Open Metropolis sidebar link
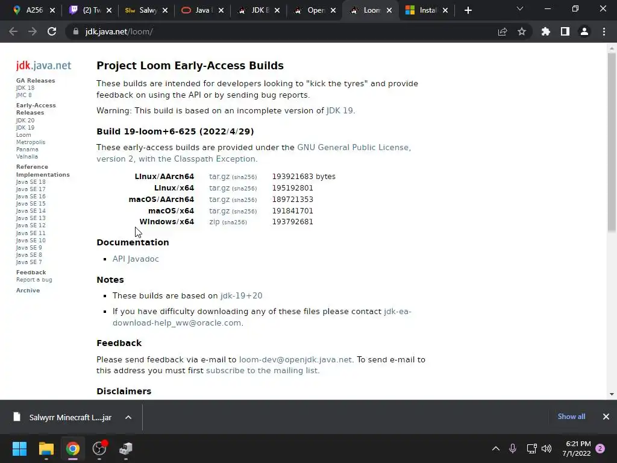 [x=31, y=142]
